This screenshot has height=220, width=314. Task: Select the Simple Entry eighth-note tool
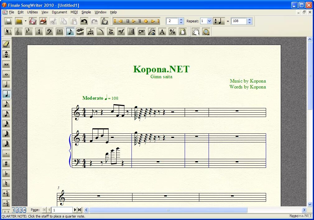[x=70, y=32]
